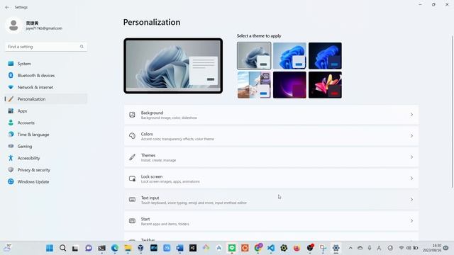Viewport: 454px width, 255px height.
Task: Open the clock and date flyout
Action: pyautogui.click(x=432, y=248)
